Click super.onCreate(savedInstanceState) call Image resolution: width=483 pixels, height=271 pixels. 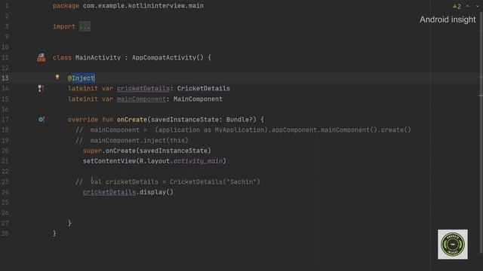[x=147, y=151]
